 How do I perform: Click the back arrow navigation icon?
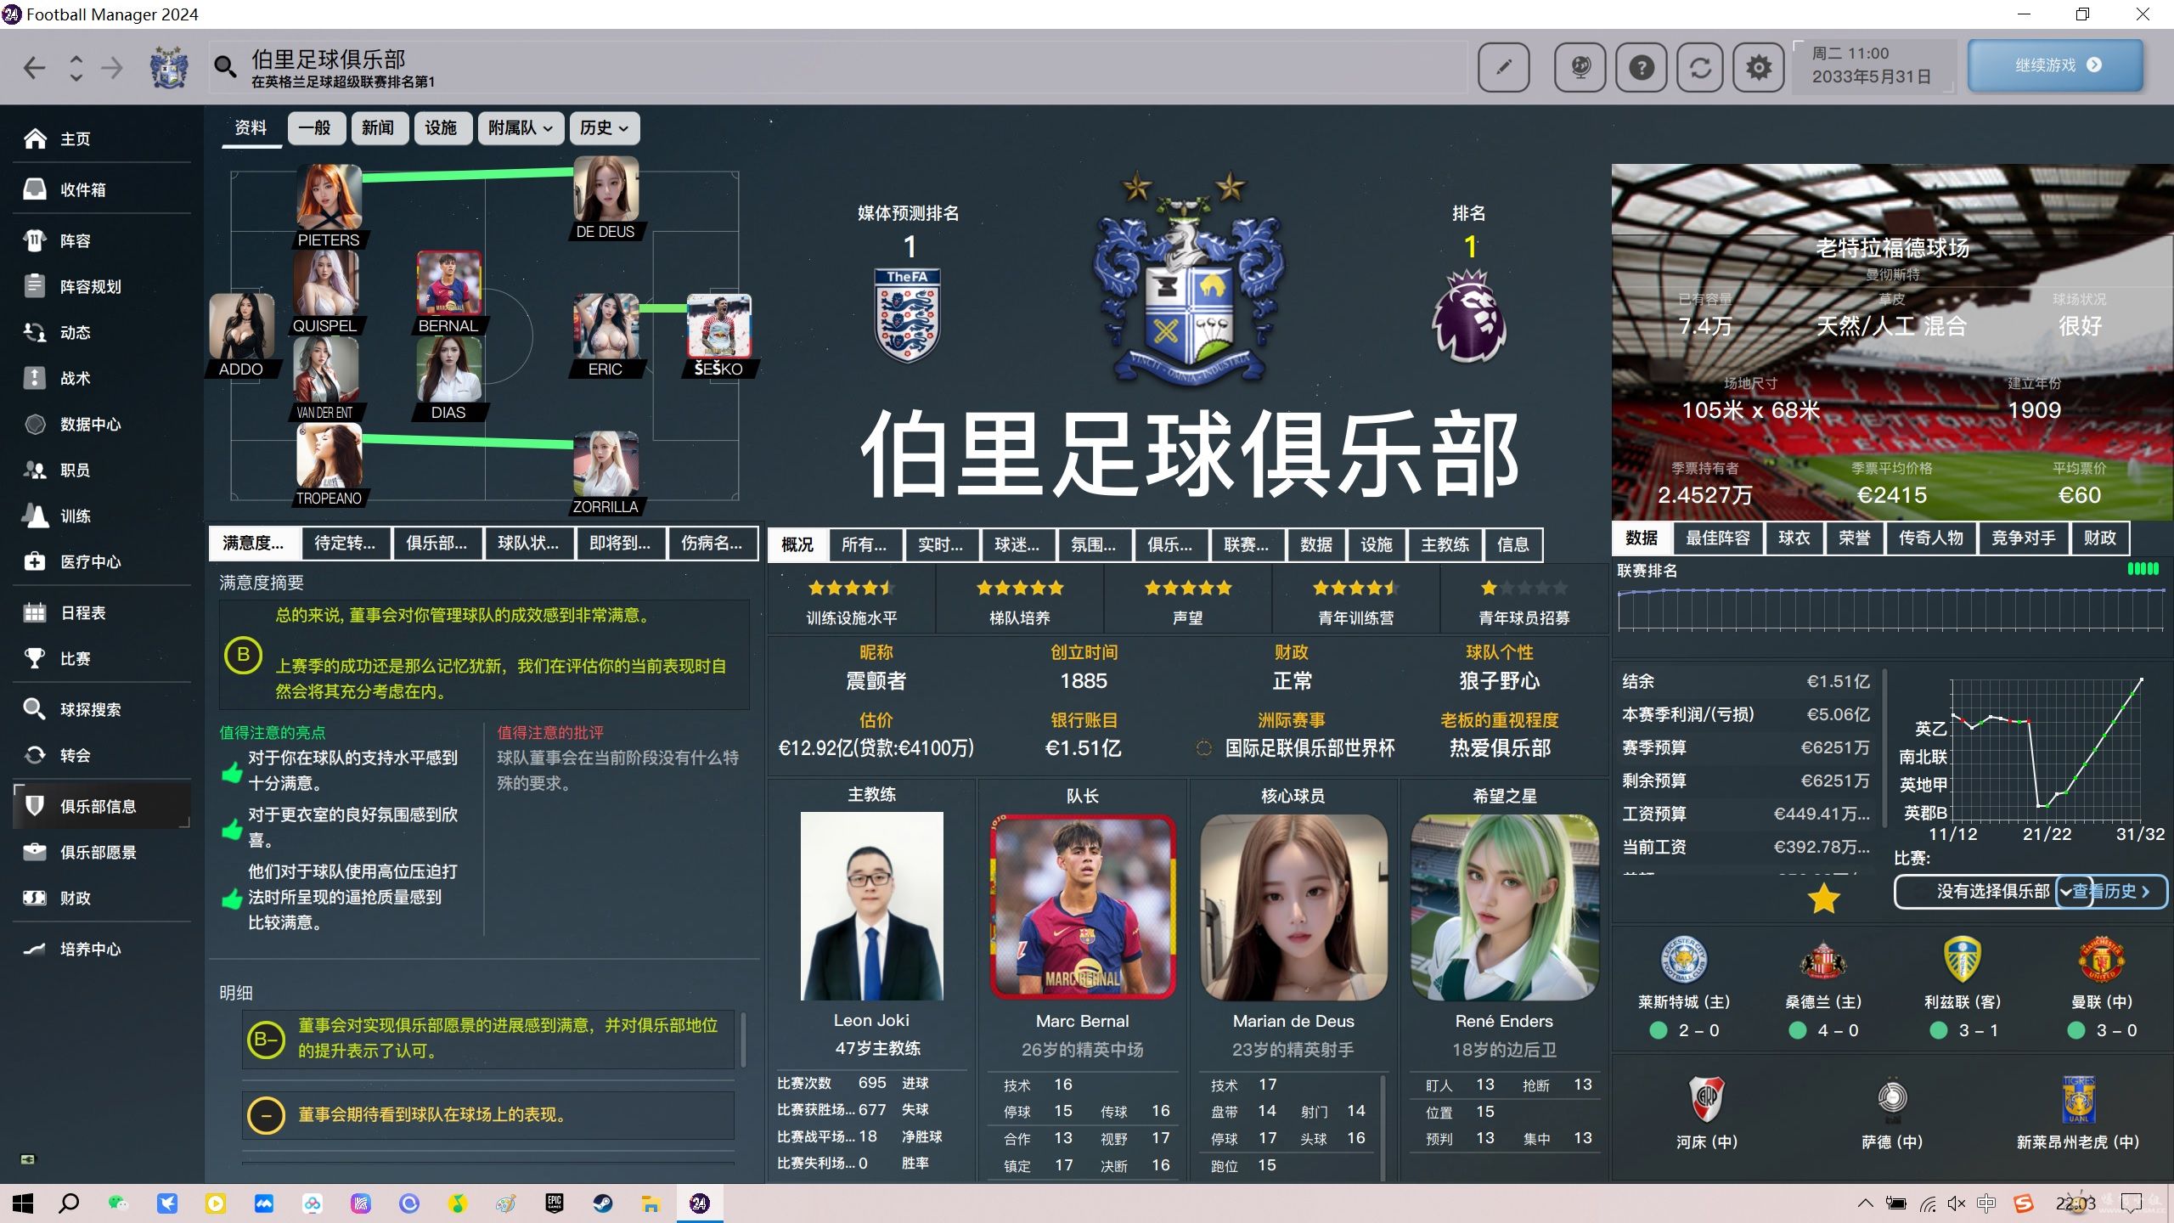34,68
